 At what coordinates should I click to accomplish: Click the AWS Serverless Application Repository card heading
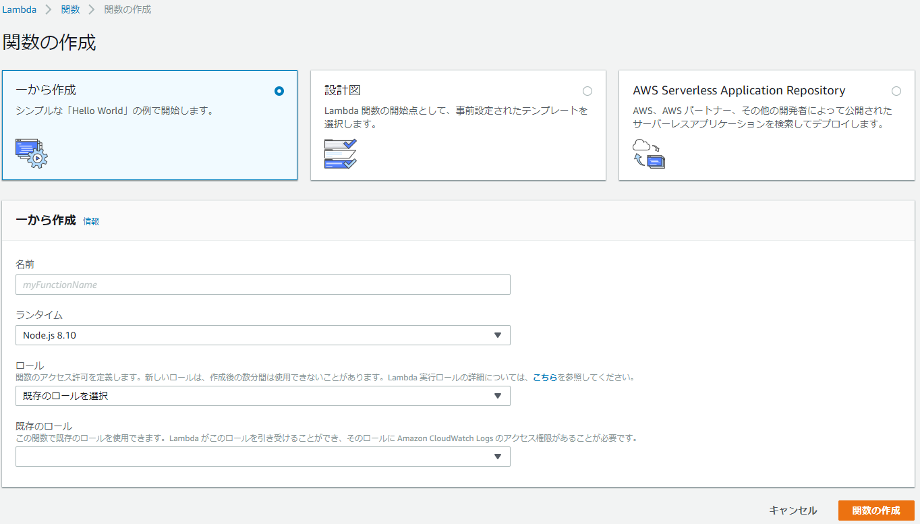[739, 90]
